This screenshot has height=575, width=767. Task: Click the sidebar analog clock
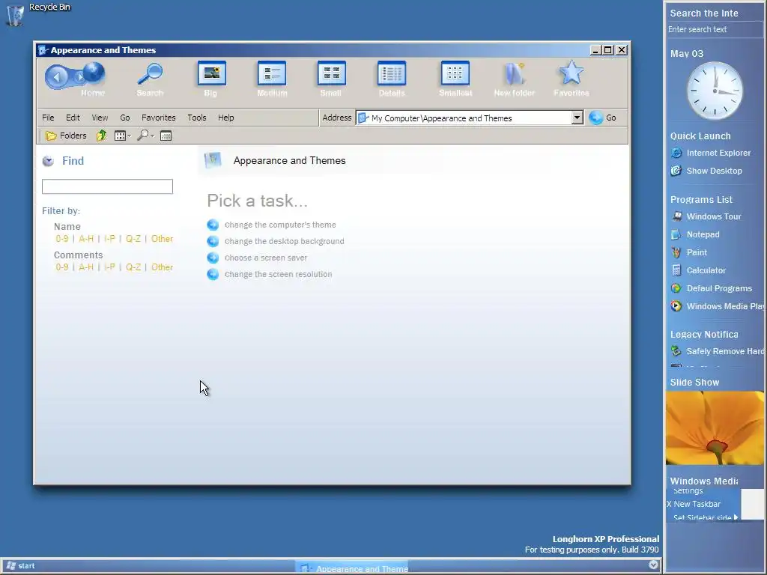click(715, 91)
